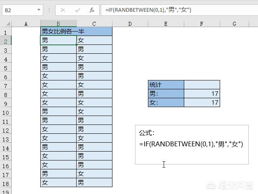Click the Name Box showing B2
The width and height of the screenshot is (258, 194).
[x=23, y=10]
